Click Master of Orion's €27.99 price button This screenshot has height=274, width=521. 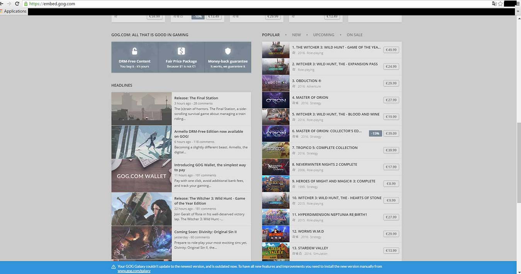tap(391, 100)
